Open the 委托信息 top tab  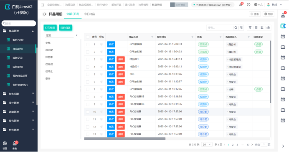[130, 5]
